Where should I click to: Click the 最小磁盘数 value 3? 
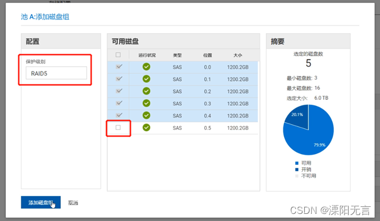pyautogui.click(x=315, y=78)
